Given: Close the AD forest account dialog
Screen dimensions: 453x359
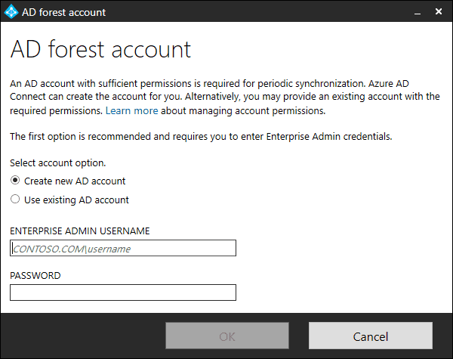Looking at the screenshot, I should (439, 11).
